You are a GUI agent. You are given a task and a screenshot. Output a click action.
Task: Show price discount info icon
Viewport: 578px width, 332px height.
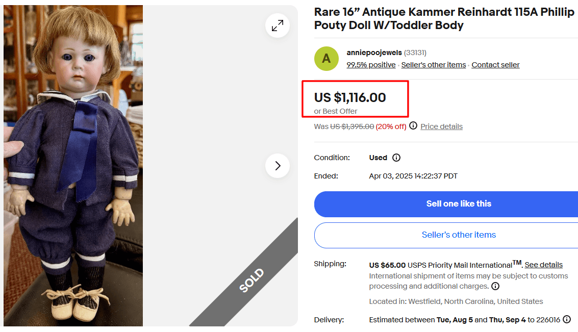pyautogui.click(x=413, y=126)
